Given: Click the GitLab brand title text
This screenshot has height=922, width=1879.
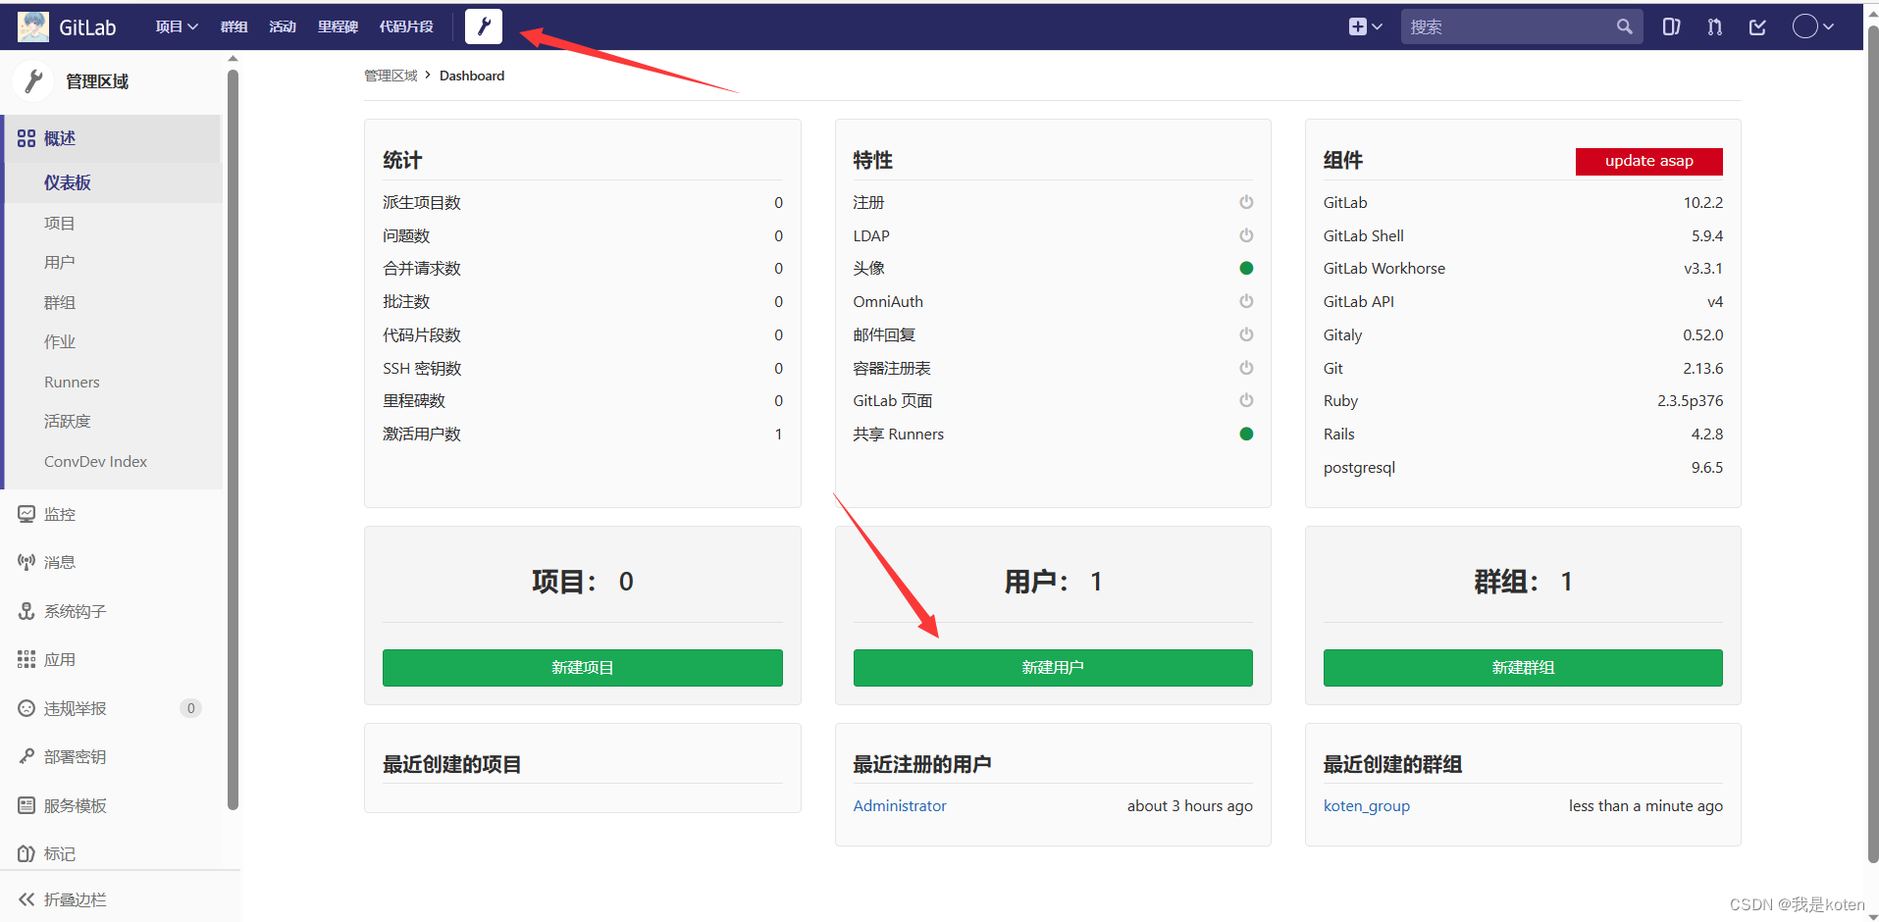Looking at the screenshot, I should click(x=87, y=27).
